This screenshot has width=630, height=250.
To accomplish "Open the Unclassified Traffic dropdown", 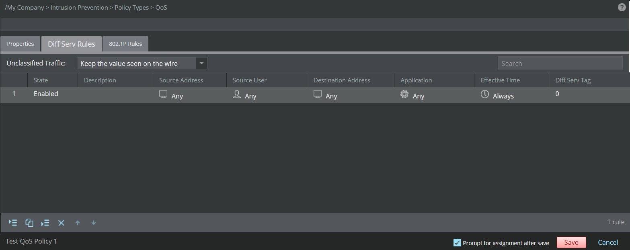I will click(142, 64).
